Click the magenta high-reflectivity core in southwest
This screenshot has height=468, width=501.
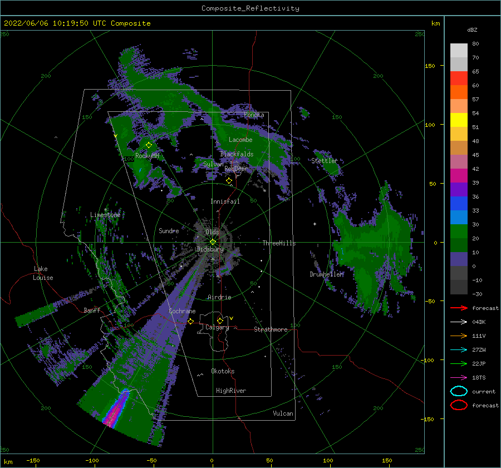coord(114,413)
